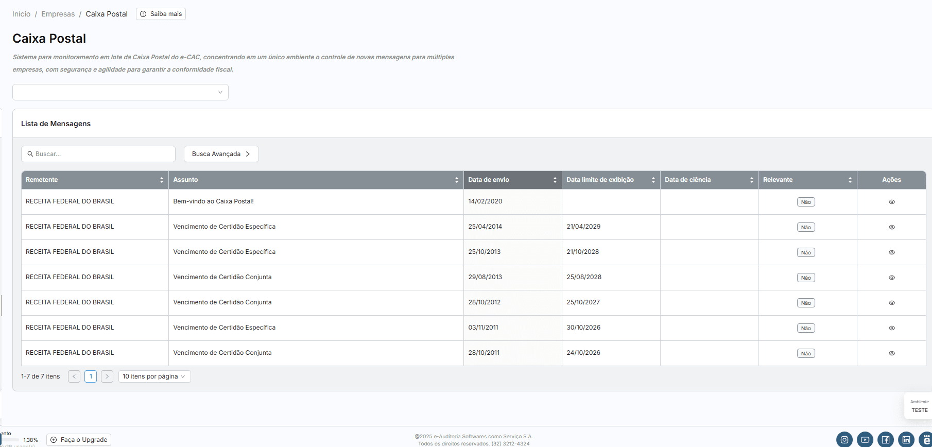The image size is (932, 447).
Task: Go to Empresas breadcrumb
Action: (x=58, y=14)
